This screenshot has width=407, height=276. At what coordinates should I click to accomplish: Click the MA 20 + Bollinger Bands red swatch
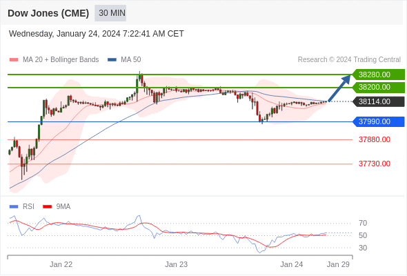[14, 60]
